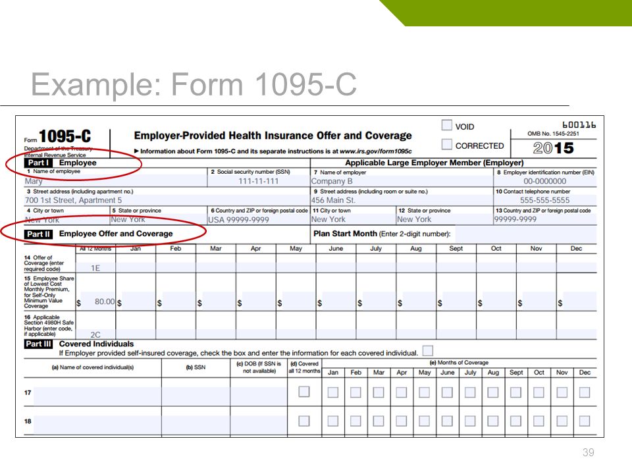
Task: Tick row 17 Covered all 12 months checkbox
Action: click(304, 391)
